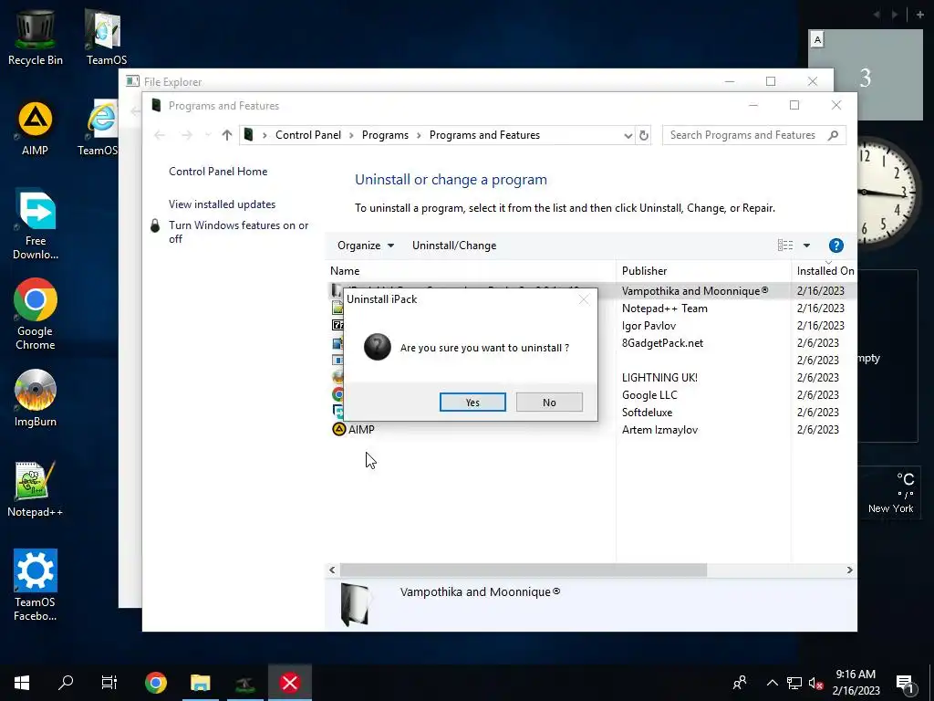Click the horizontal scrollbar thumb
934x701 pixels.
coord(523,570)
